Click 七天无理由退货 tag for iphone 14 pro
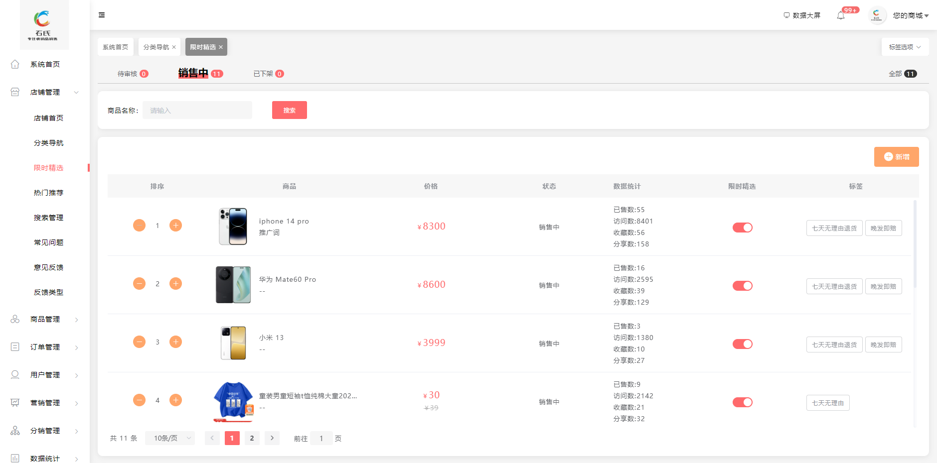 pyautogui.click(x=834, y=228)
